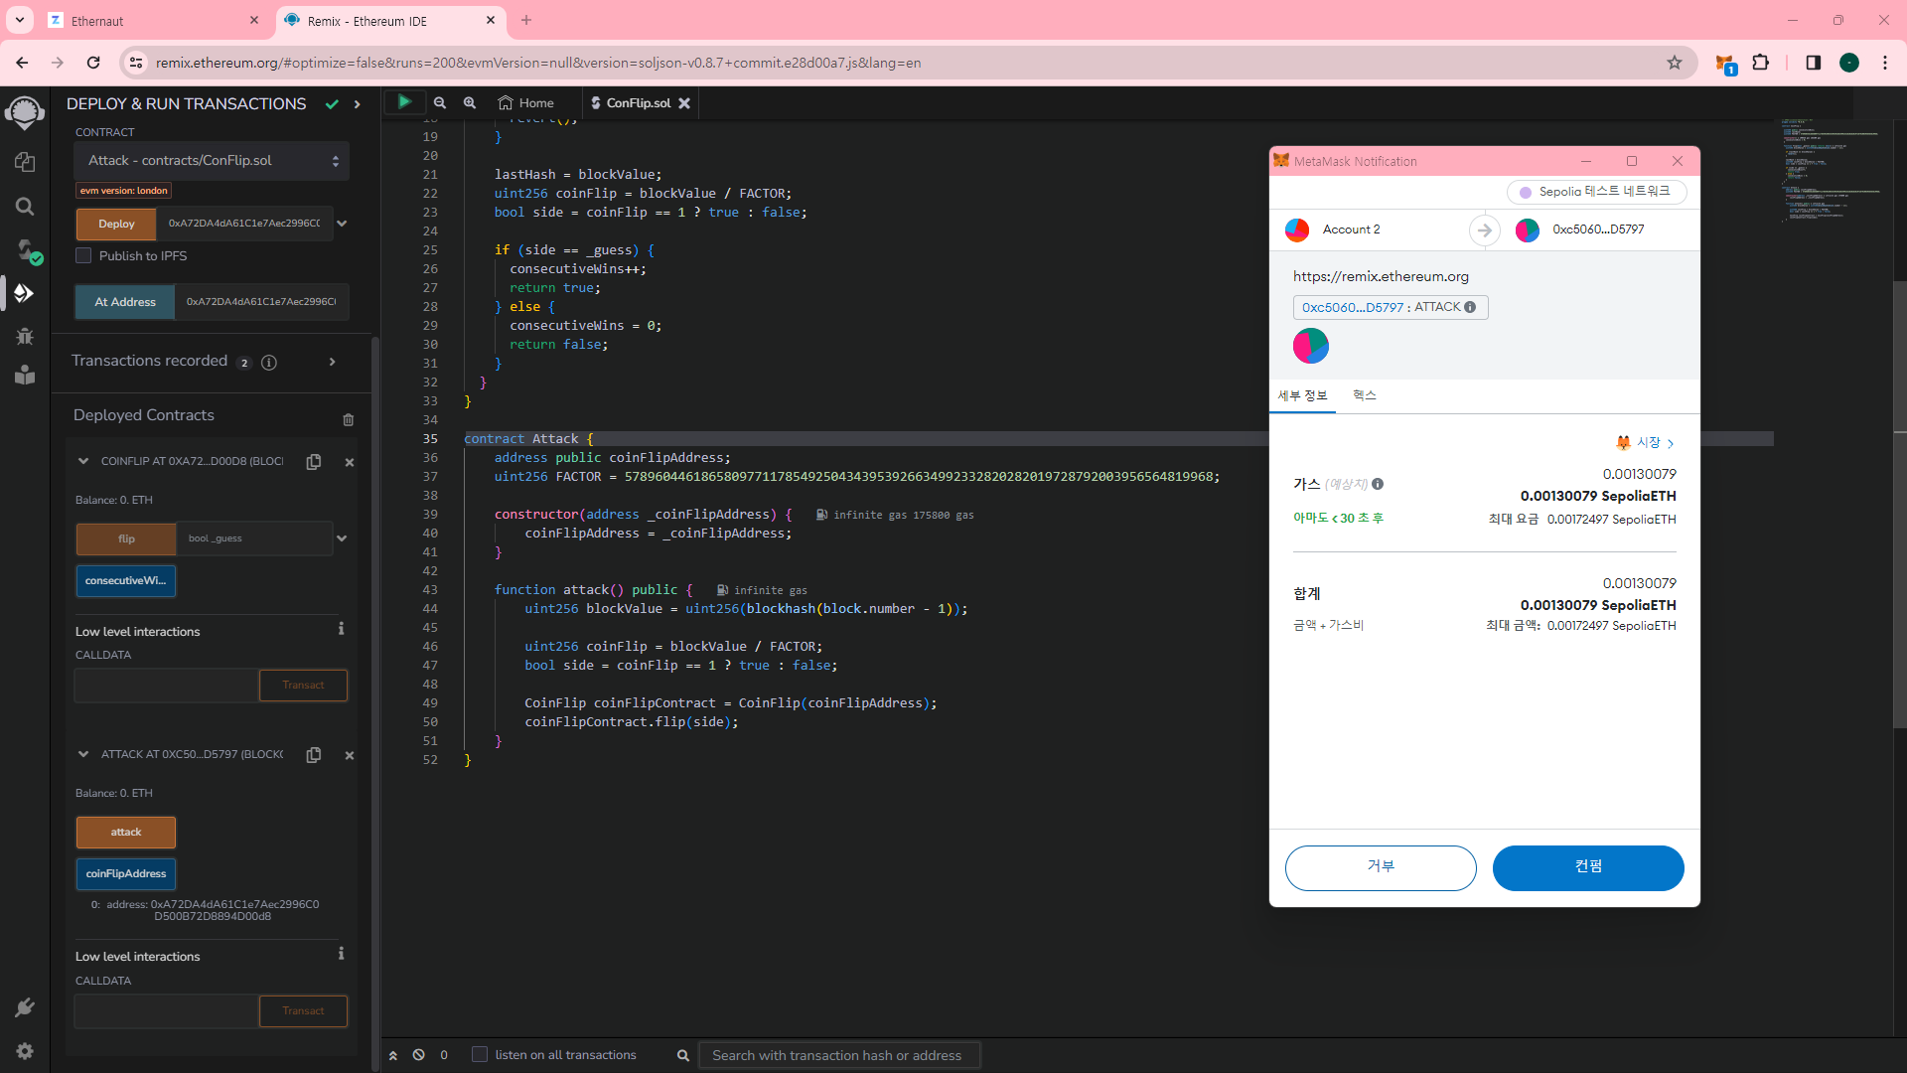Open the Deploy & run transactions sidebar icon
The height and width of the screenshot is (1073, 1907).
pyautogui.click(x=25, y=293)
